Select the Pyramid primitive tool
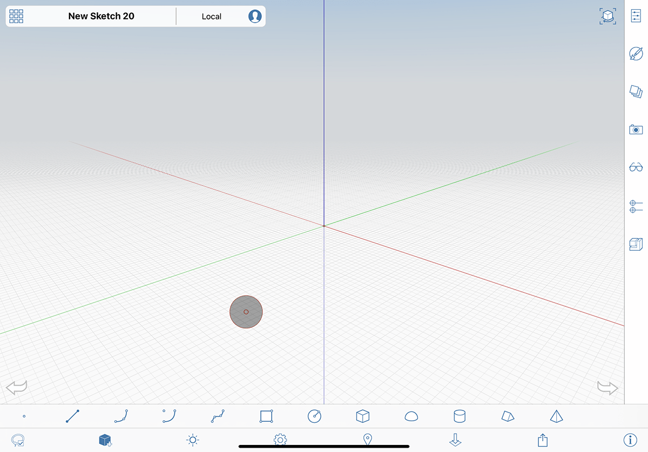This screenshot has height=452, width=648. [556, 416]
